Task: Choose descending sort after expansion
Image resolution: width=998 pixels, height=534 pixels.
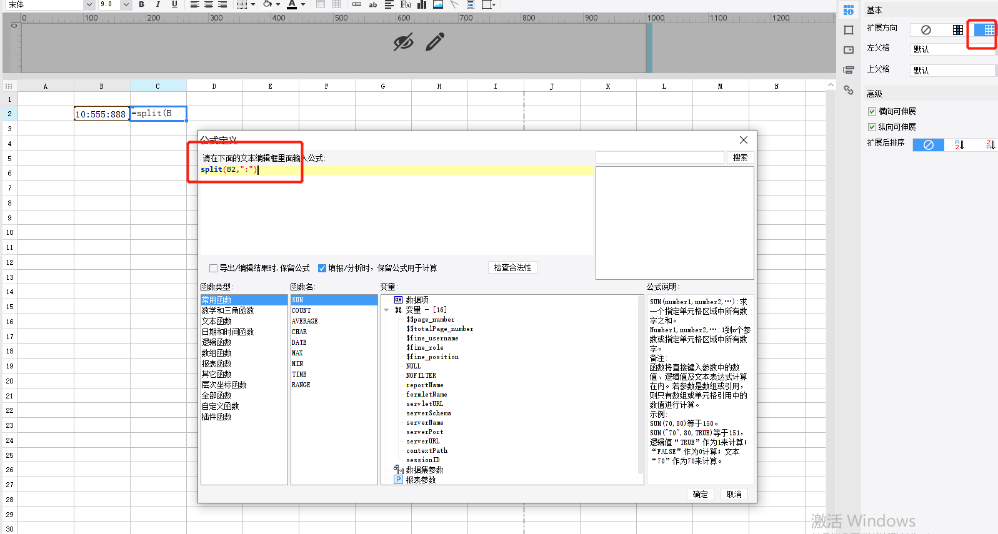Action: pos(991,145)
